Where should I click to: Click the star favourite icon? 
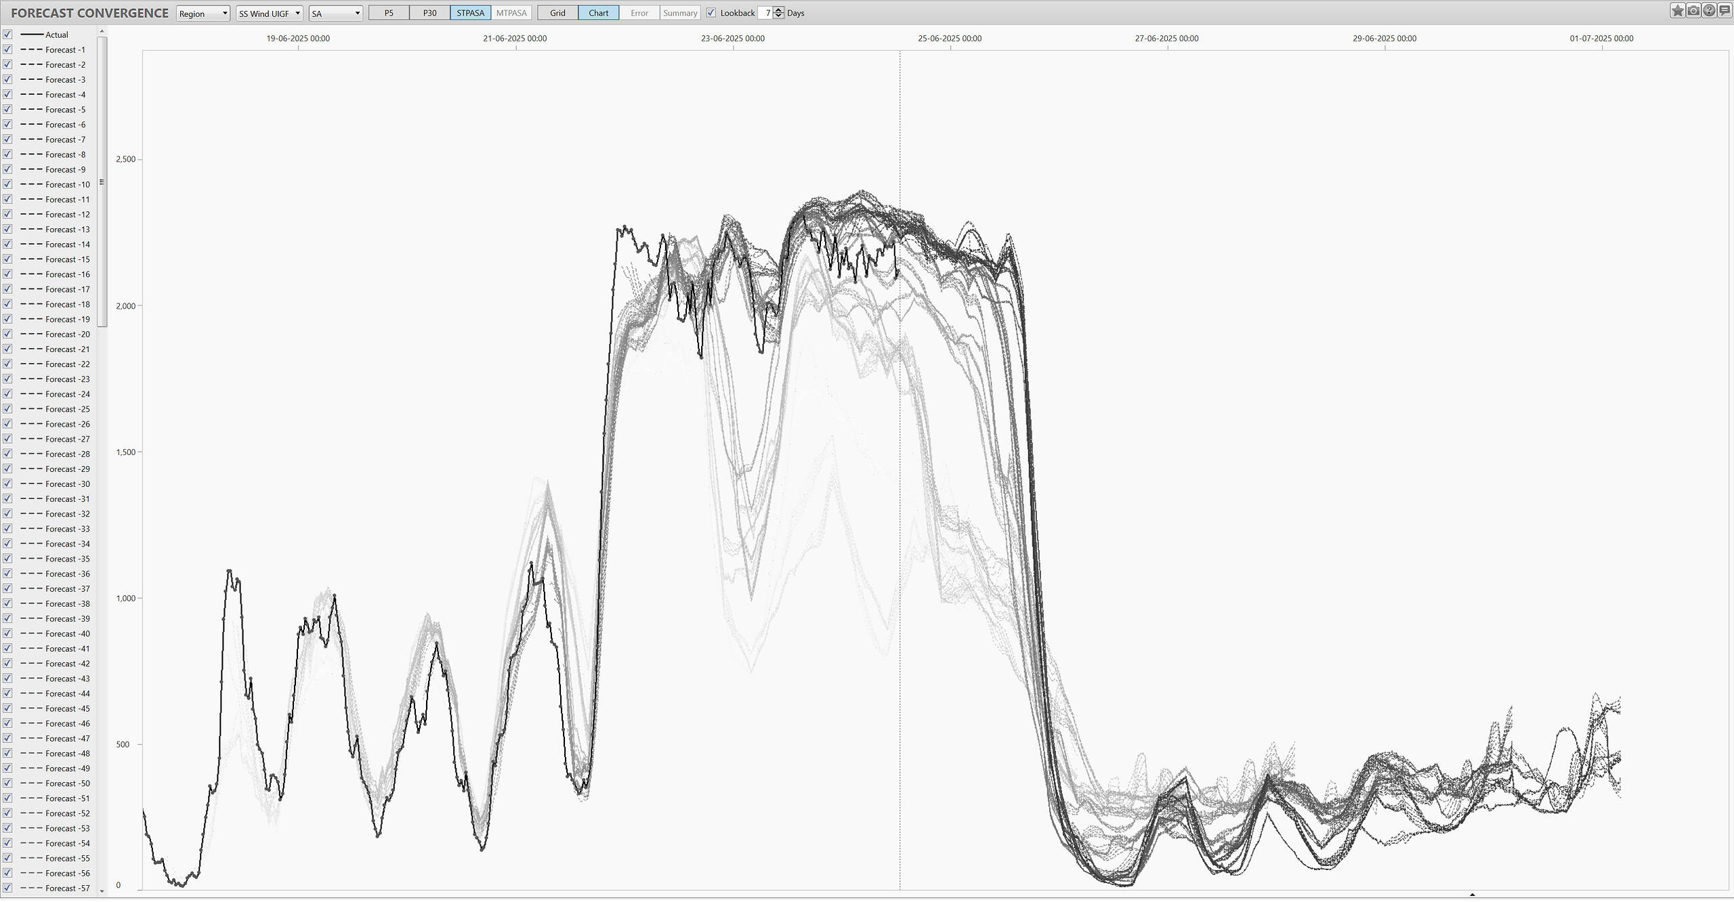(1678, 11)
